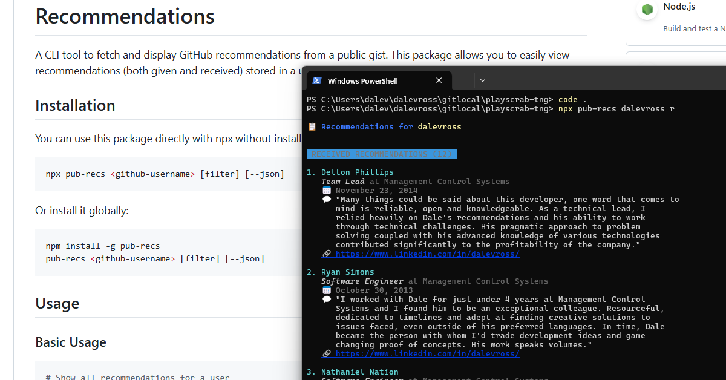Click the Node.js workflow title
This screenshot has width=726, height=380.
(x=679, y=7)
